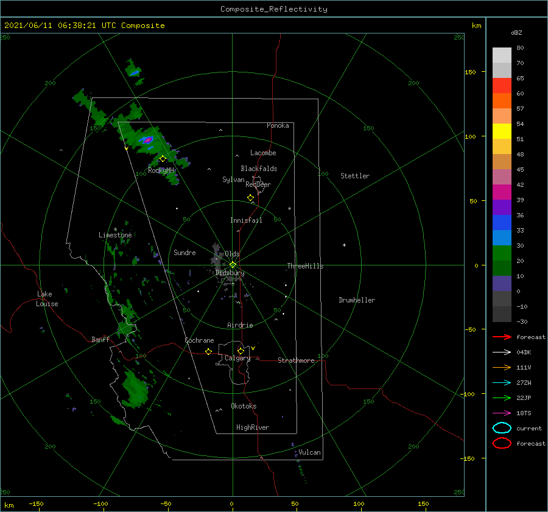The width and height of the screenshot is (548, 512).
Task: Click the yellow V marker right of Calgary
Action: pos(253,348)
